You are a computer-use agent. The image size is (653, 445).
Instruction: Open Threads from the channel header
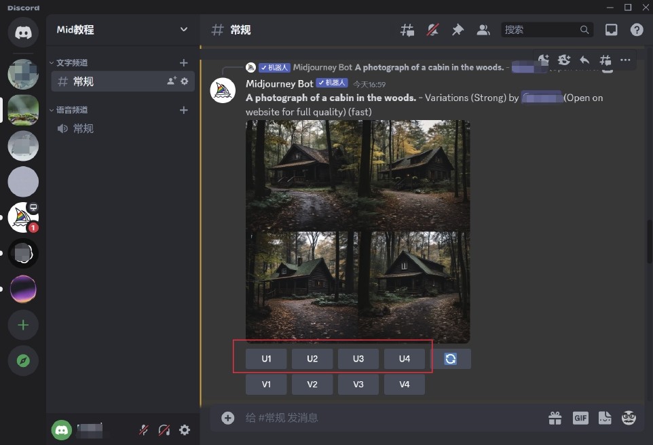click(407, 30)
